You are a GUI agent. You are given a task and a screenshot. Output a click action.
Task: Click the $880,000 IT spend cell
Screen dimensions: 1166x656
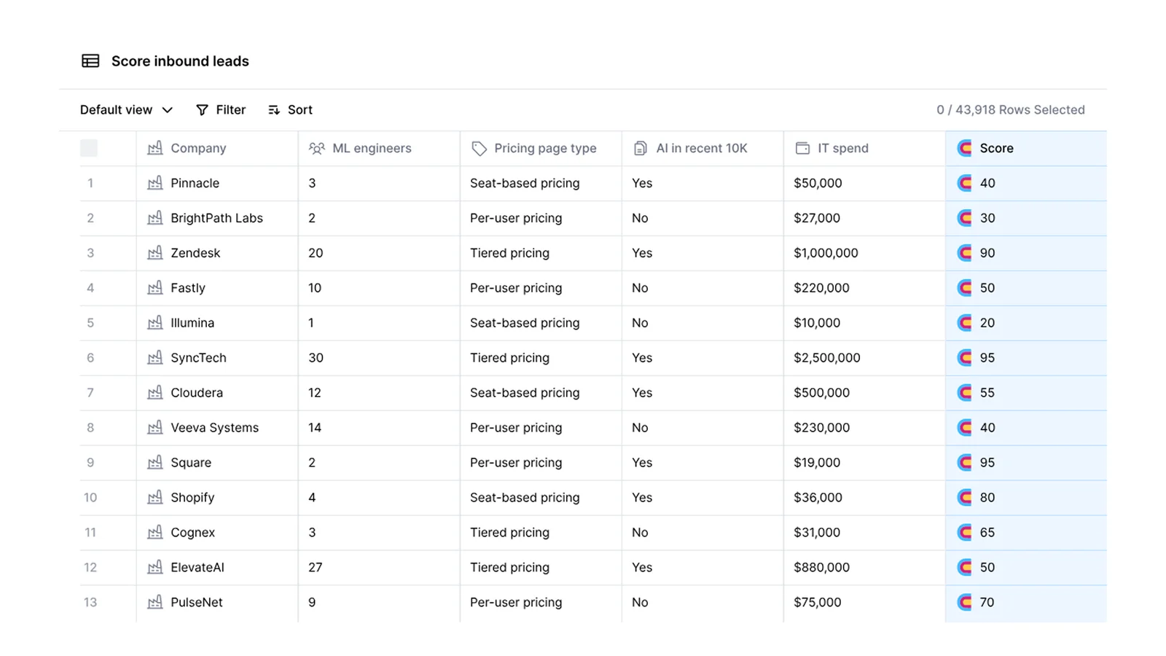864,568
